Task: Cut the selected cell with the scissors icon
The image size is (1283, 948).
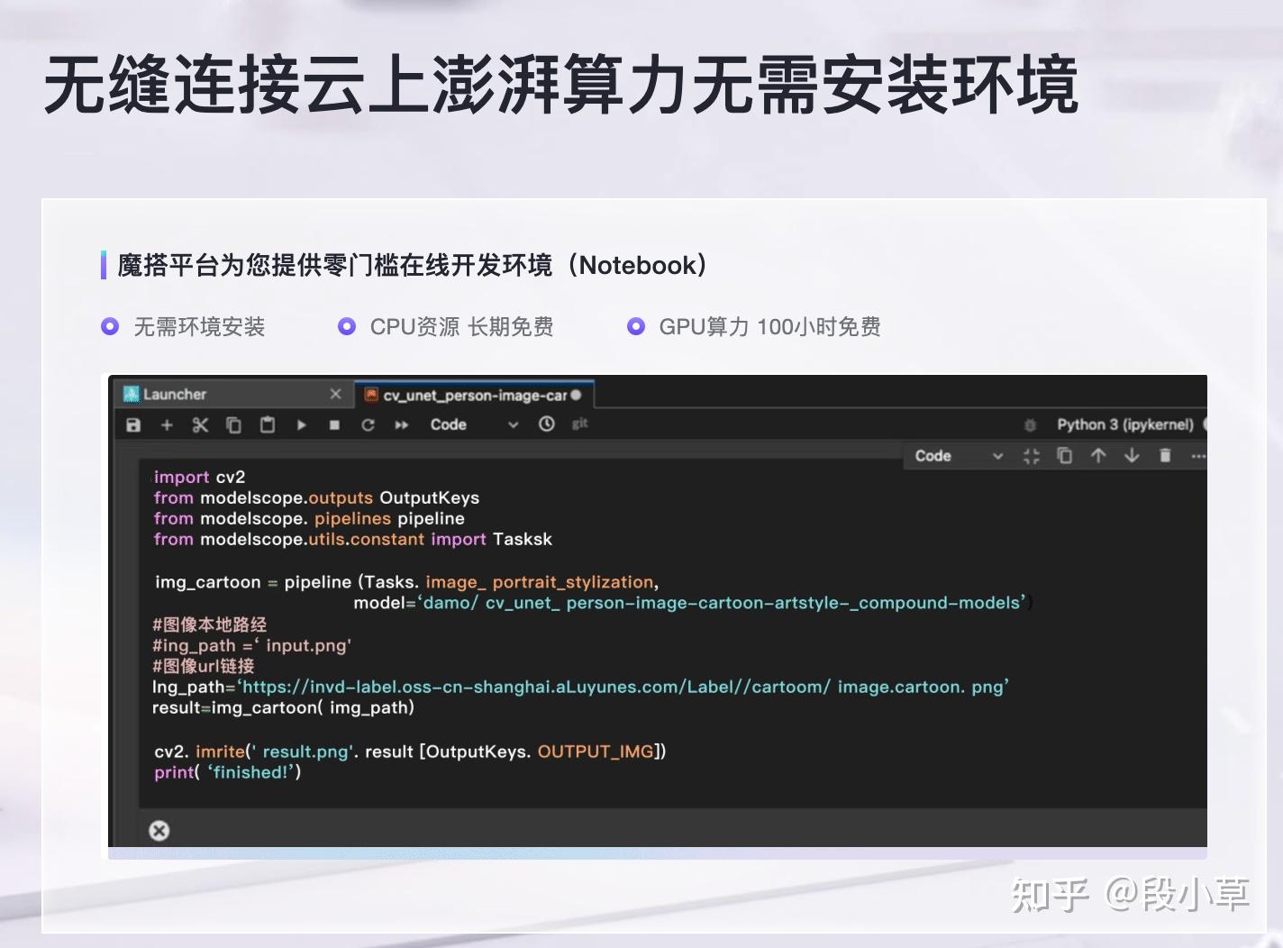Action: pos(200,425)
